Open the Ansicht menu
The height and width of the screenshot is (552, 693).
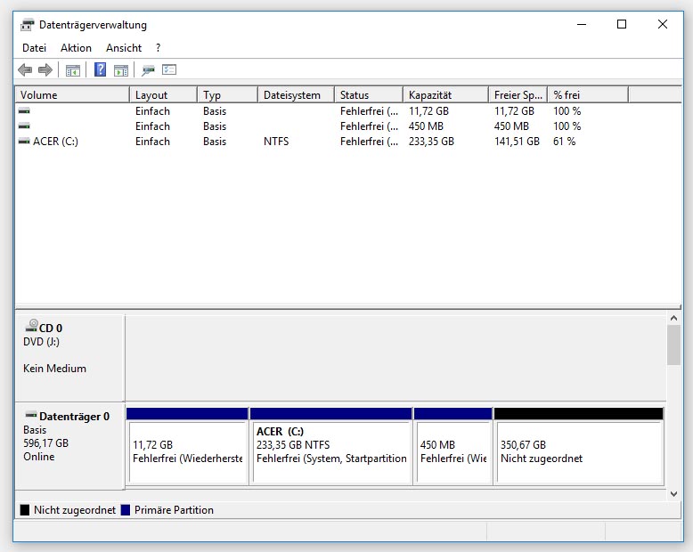[124, 48]
